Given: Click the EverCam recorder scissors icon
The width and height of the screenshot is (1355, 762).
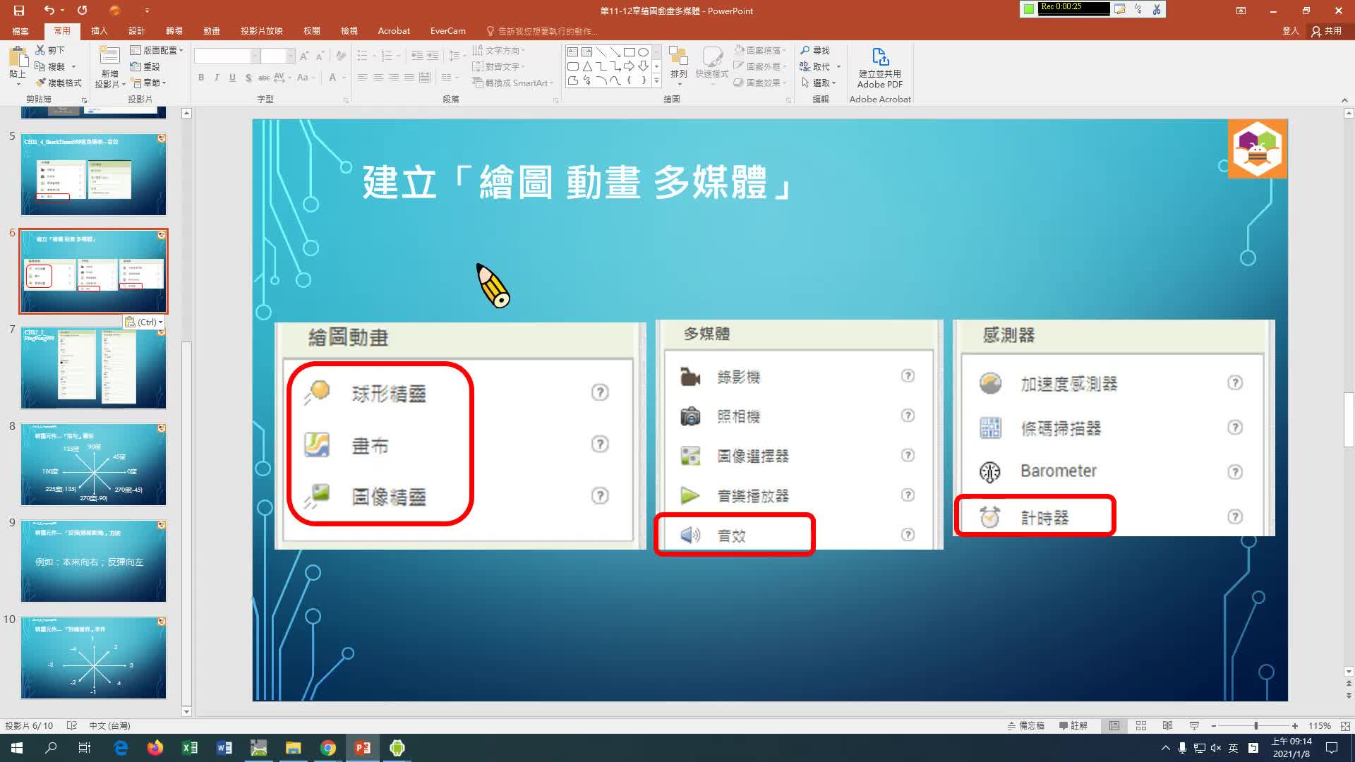Looking at the screenshot, I should point(1157,9).
